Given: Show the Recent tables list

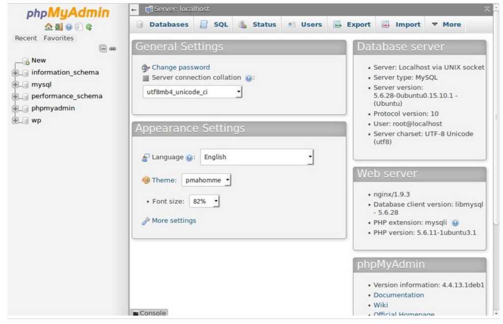Looking at the screenshot, I should coord(26,38).
